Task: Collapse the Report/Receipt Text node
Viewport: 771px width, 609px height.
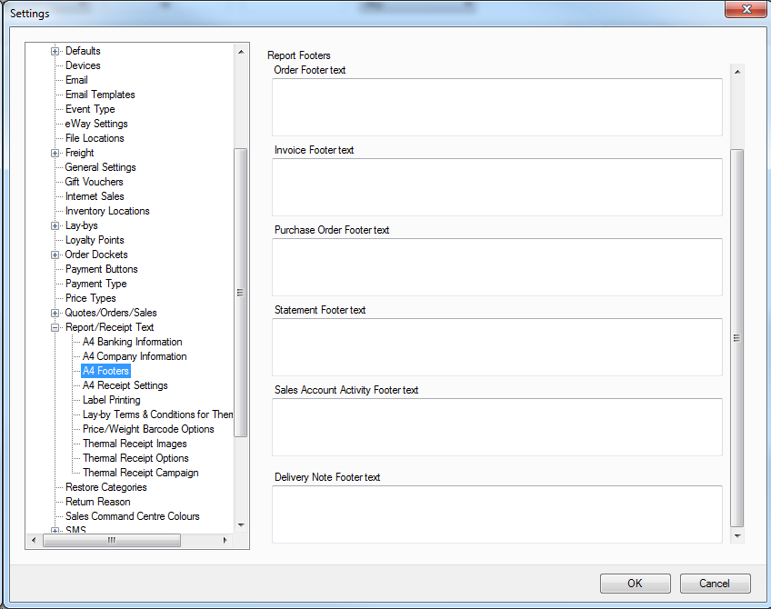Action: tap(55, 327)
